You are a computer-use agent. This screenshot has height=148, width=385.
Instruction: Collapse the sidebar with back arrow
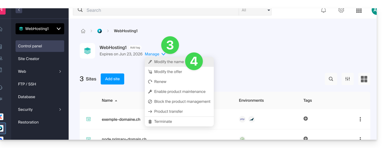click(19, 10)
